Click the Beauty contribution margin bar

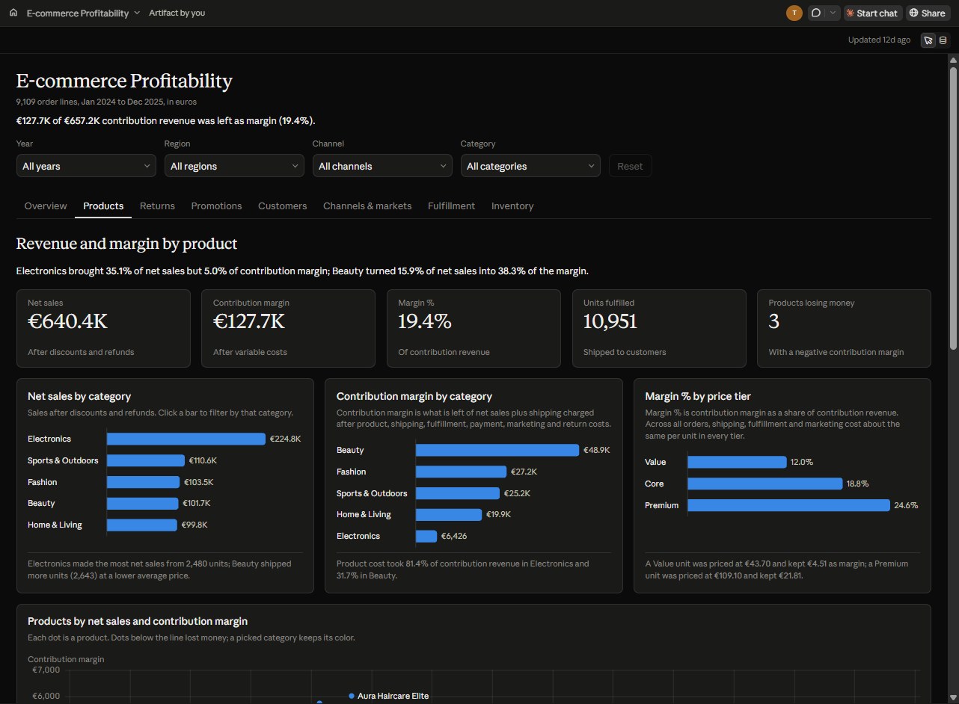pyautogui.click(x=497, y=450)
